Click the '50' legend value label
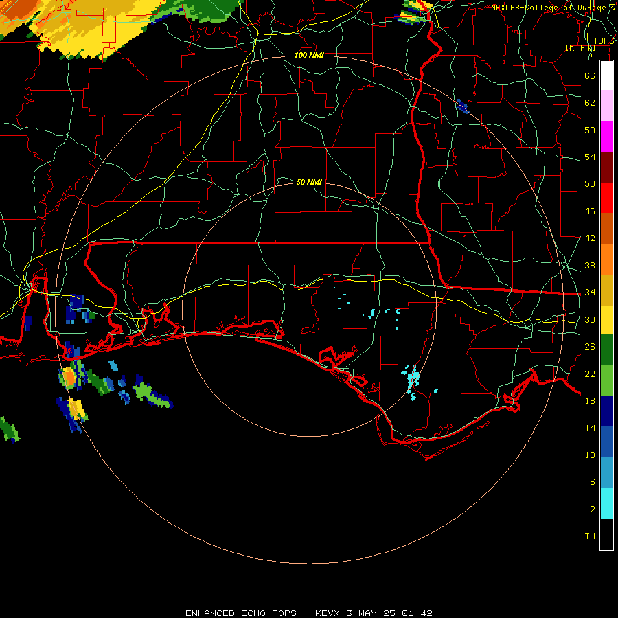Viewport: 618px width, 618px height. click(590, 183)
